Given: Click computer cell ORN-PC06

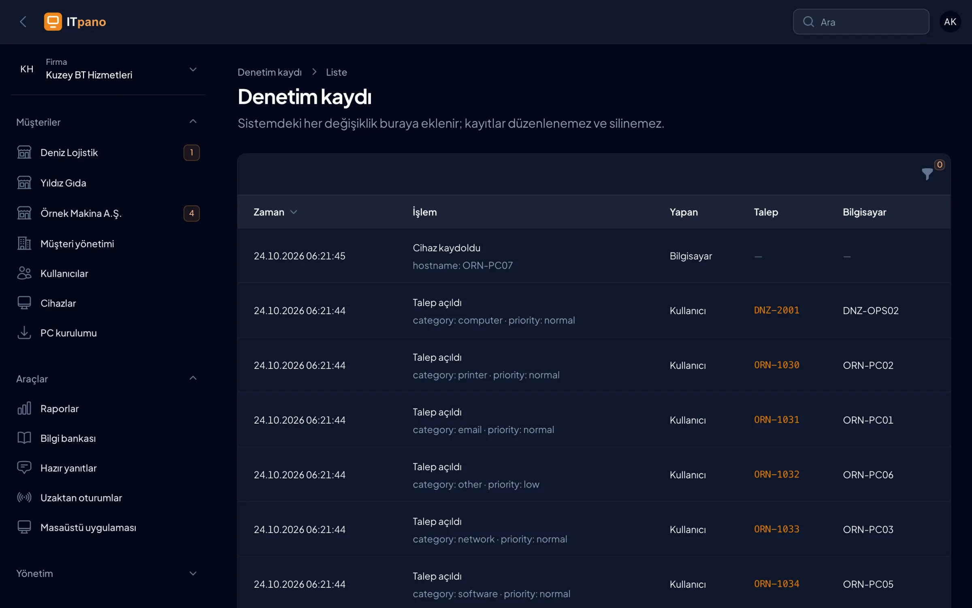Looking at the screenshot, I should [x=868, y=475].
